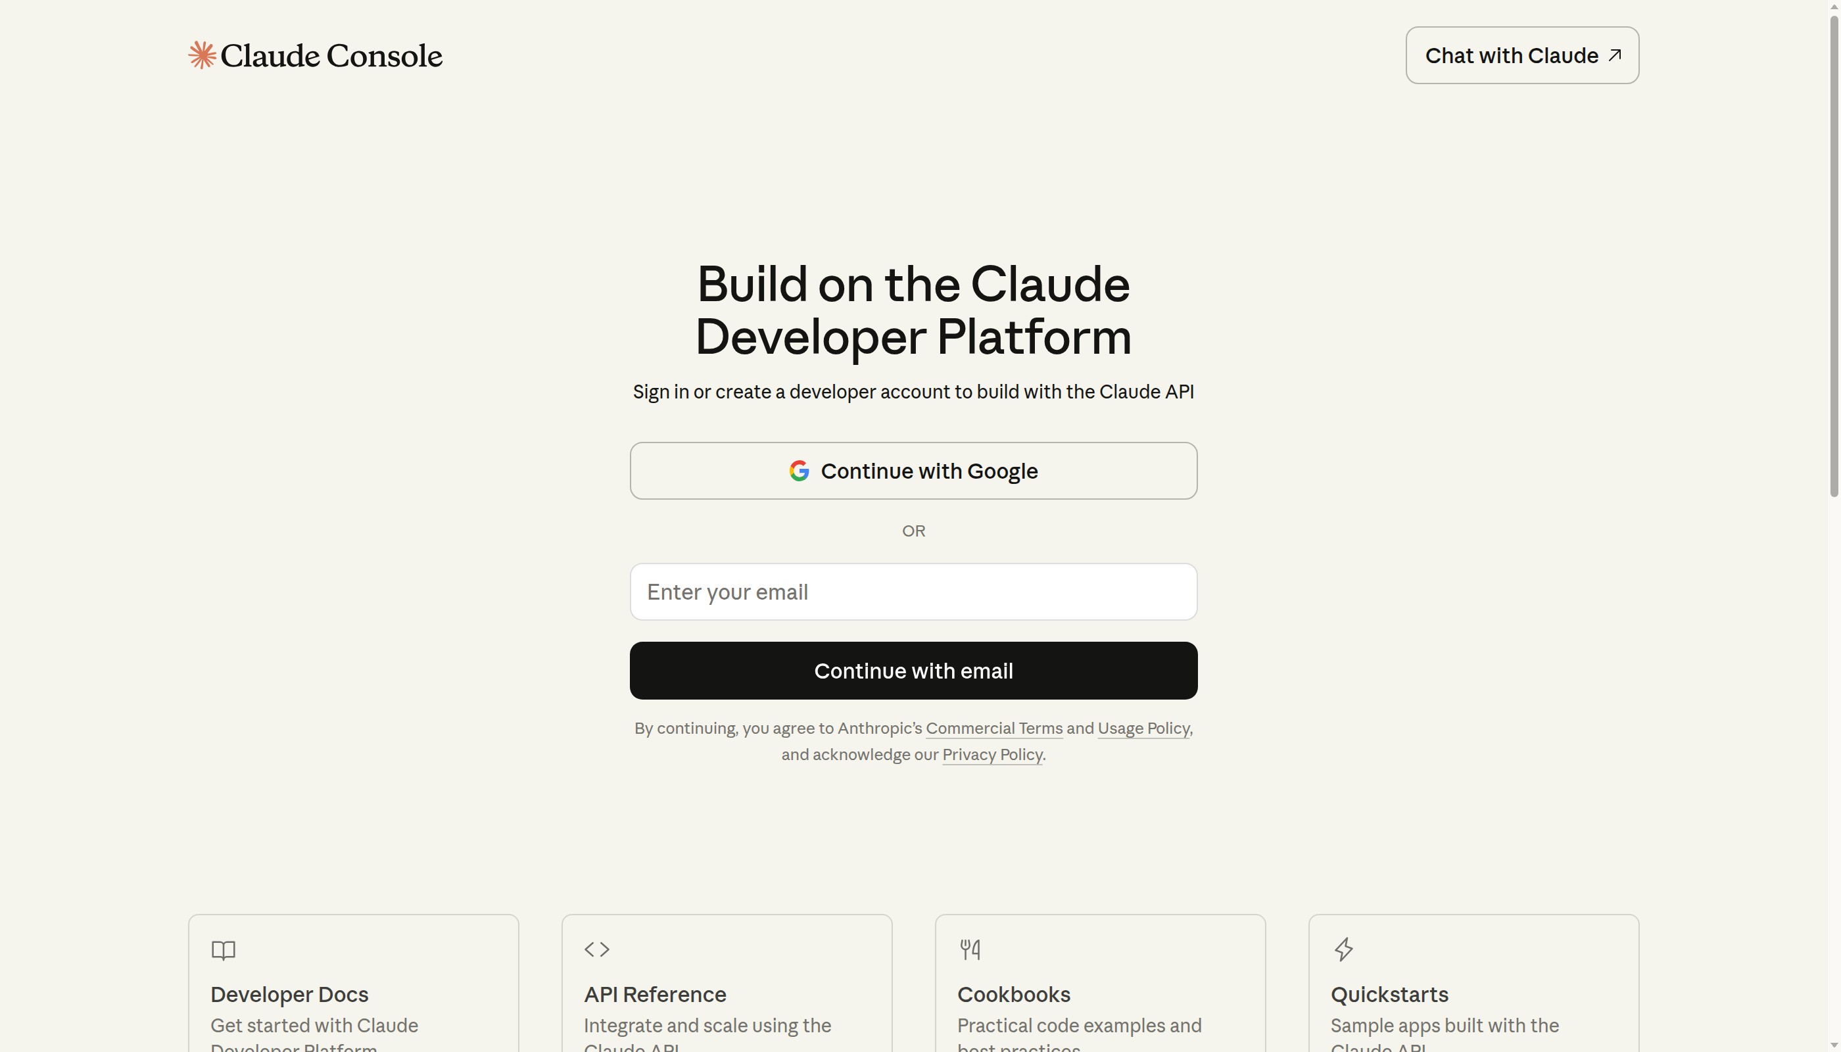The image size is (1841, 1052).
Task: Open the Chat with Claude button
Action: [1512, 56]
